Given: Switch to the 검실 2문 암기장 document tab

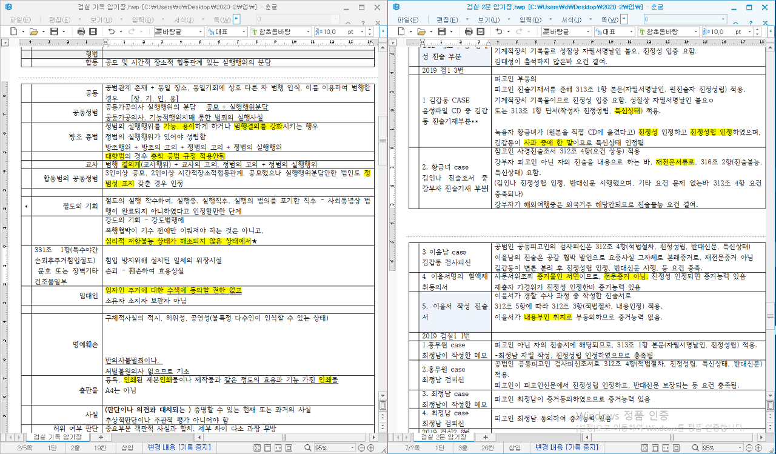Looking at the screenshot, I should click(x=441, y=437).
